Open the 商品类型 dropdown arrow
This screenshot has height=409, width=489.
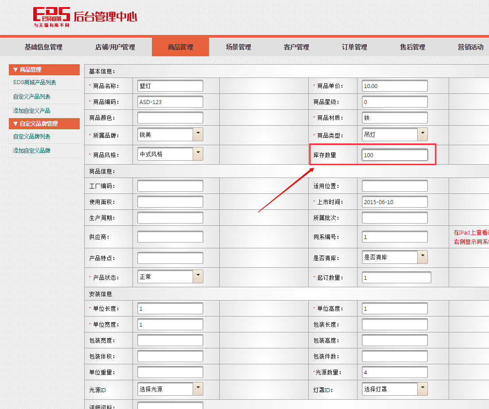[x=423, y=135]
